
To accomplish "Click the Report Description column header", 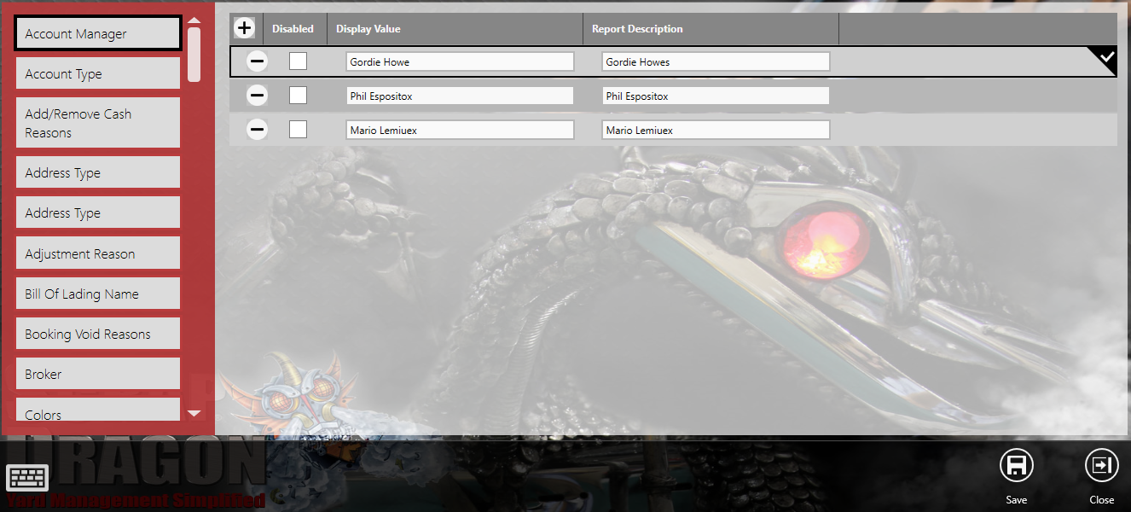I will pyautogui.click(x=710, y=28).
